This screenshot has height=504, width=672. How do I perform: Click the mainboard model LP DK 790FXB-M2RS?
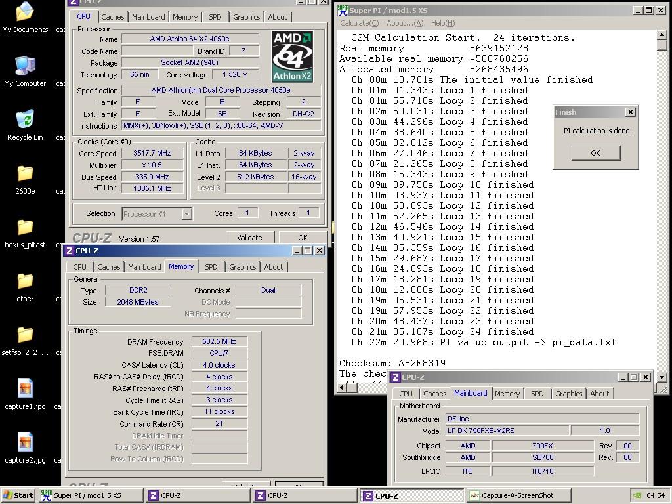[x=507, y=430]
